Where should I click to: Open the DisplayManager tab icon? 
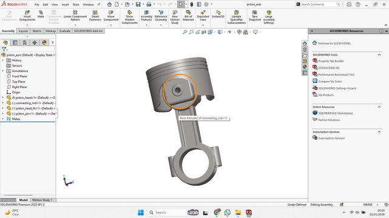[x=44, y=42]
